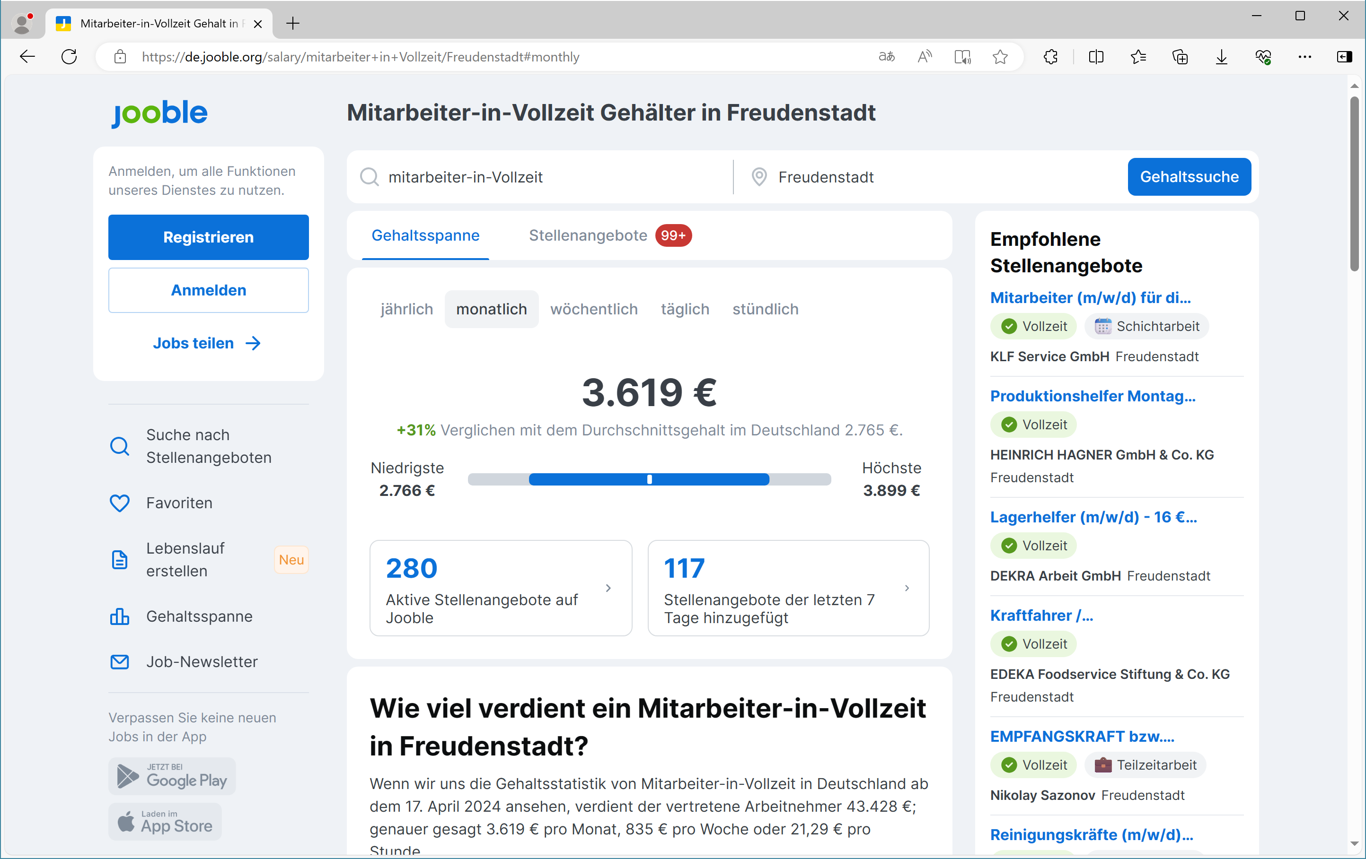Image resolution: width=1366 pixels, height=859 pixels.
Task: Click the Gehaltssuche button
Action: [x=1189, y=177]
